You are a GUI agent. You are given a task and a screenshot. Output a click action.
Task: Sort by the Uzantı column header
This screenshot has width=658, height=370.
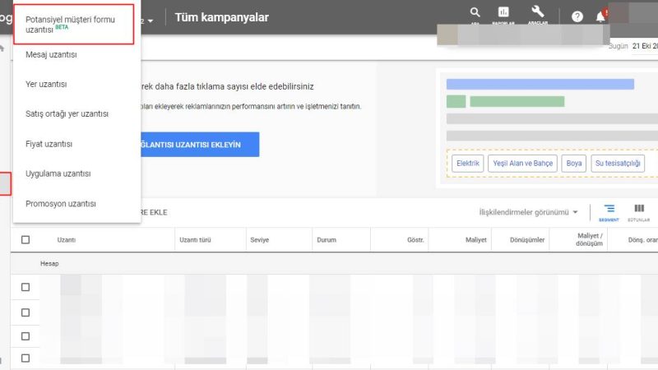(x=67, y=240)
